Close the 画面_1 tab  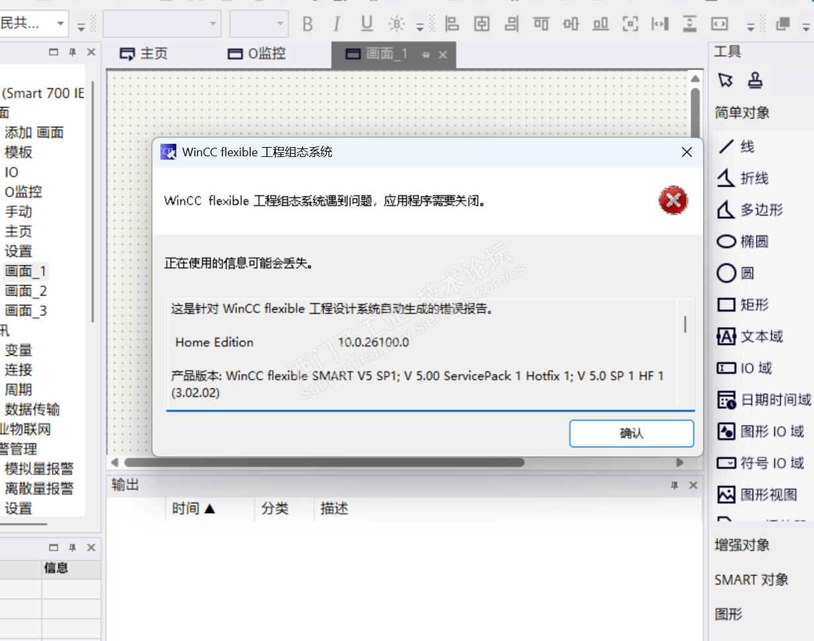tap(443, 55)
